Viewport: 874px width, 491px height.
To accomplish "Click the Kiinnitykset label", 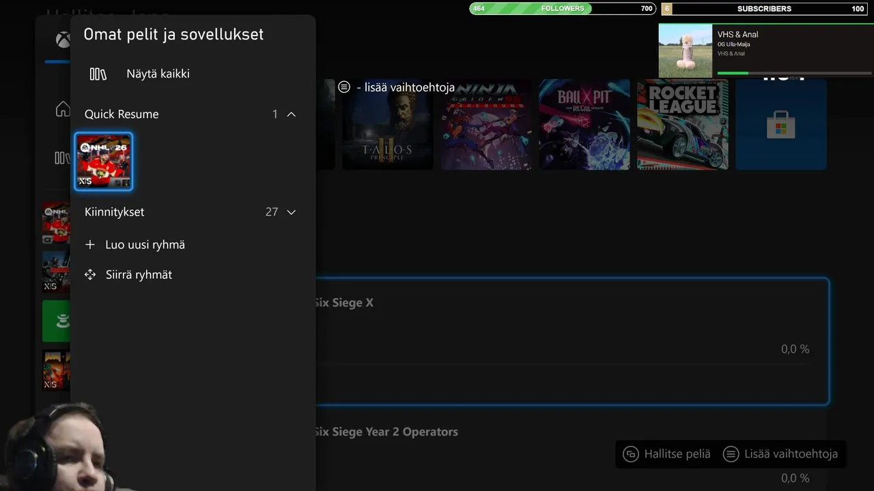I will (x=114, y=212).
